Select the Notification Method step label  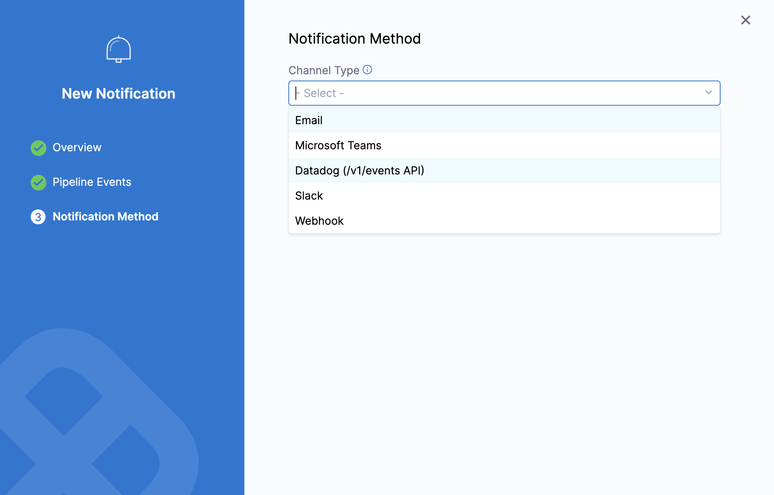[x=105, y=216]
